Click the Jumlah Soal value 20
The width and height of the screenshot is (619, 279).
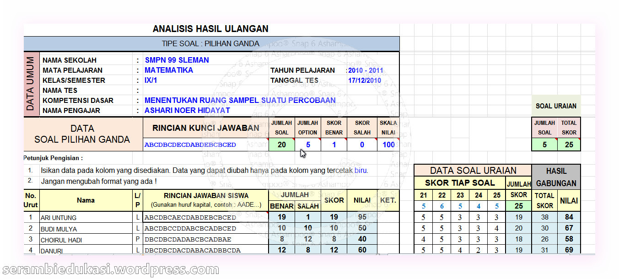[x=282, y=145]
